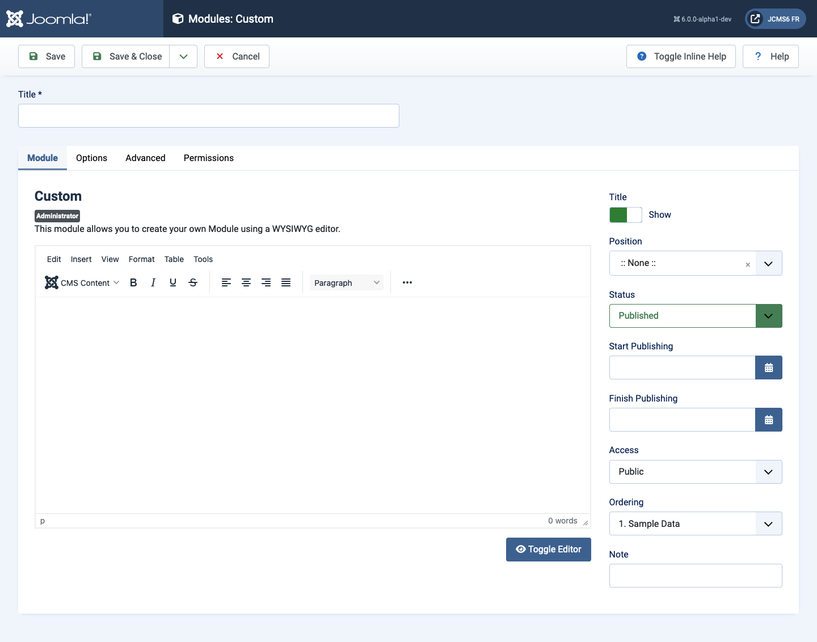Click the module Title input field
The width and height of the screenshot is (817, 642).
tap(209, 116)
